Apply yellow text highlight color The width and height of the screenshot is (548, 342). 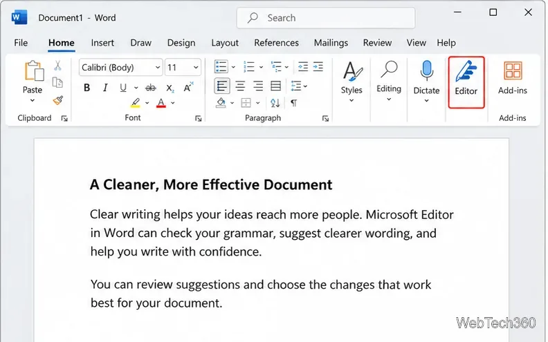[135, 102]
